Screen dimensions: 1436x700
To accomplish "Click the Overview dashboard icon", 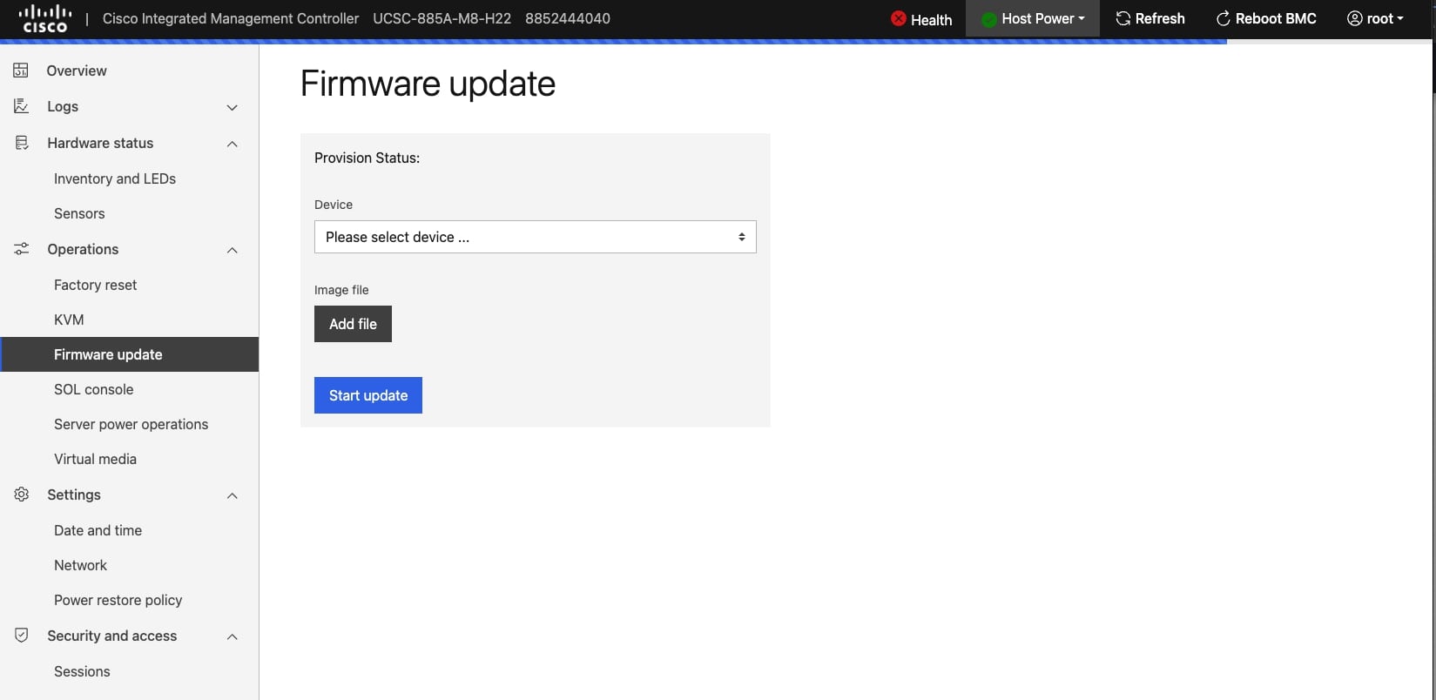I will pyautogui.click(x=21, y=71).
